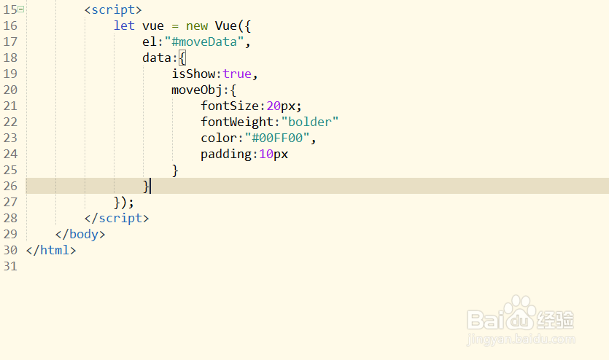Image resolution: width=609 pixels, height=360 pixels.
Task: Click the closing script tag
Action: click(x=117, y=218)
